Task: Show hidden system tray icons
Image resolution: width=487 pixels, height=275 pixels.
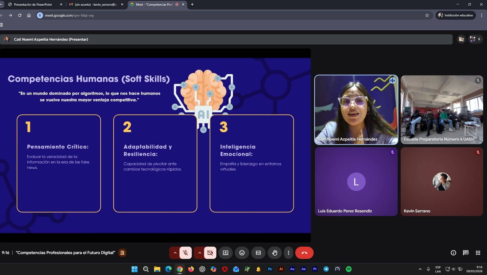Action: [x=420, y=269]
